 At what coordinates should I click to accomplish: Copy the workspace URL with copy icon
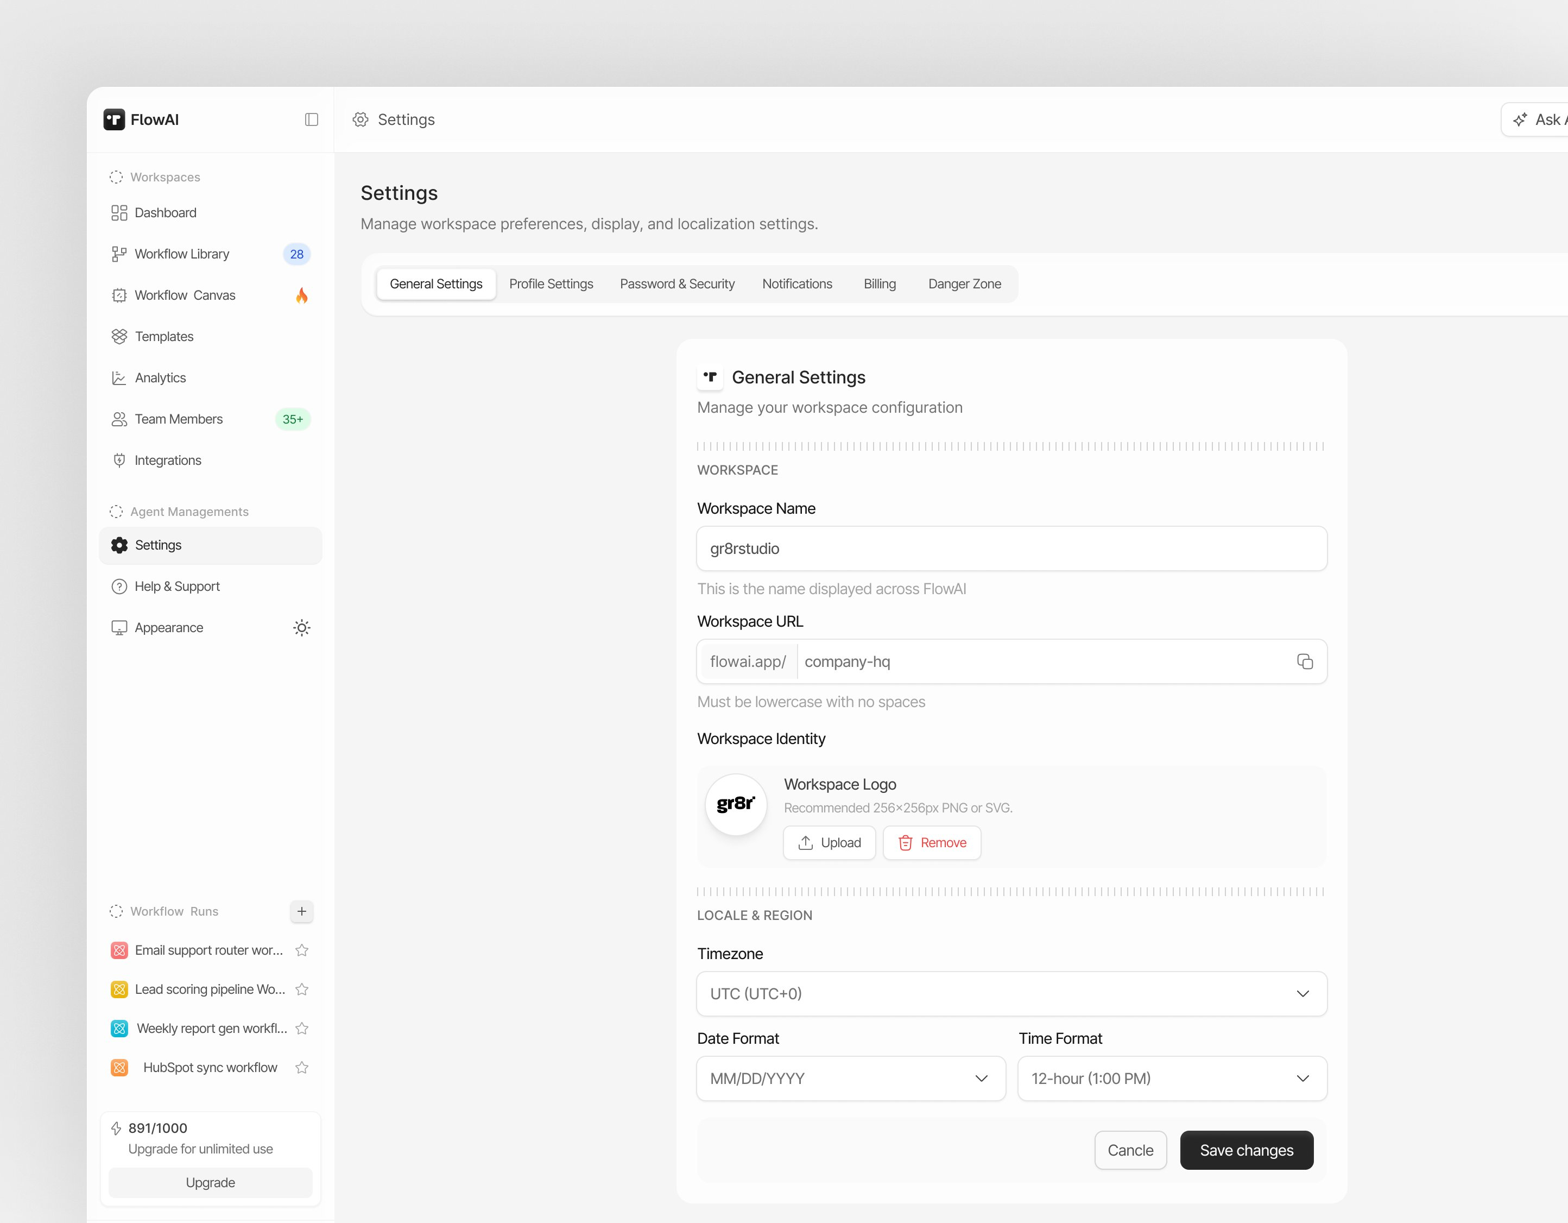pyautogui.click(x=1305, y=661)
